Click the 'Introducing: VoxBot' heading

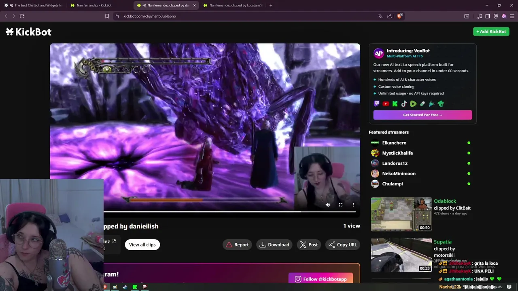coord(408,51)
